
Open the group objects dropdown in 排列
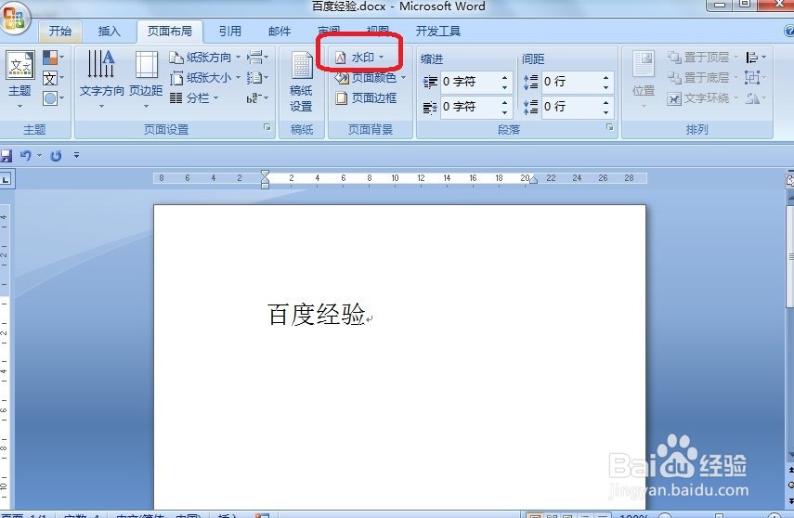point(755,78)
